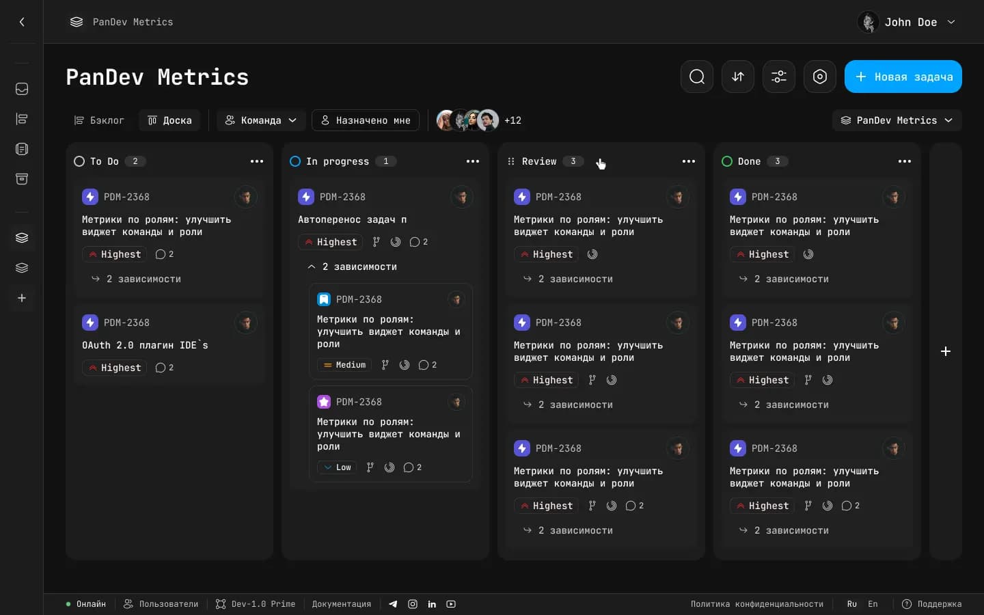The image size is (984, 615).
Task: Open Telegram link in footer
Action: tap(393, 604)
